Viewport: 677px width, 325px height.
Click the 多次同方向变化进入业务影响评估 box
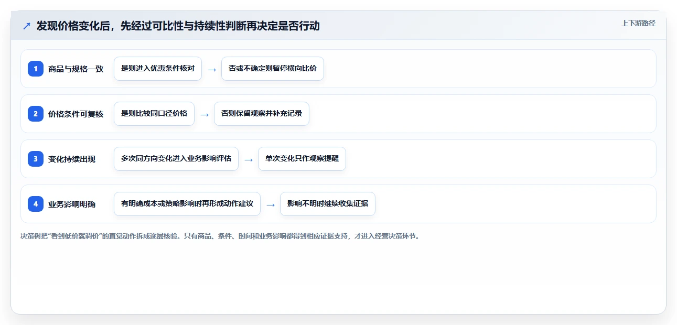pyautogui.click(x=176, y=159)
